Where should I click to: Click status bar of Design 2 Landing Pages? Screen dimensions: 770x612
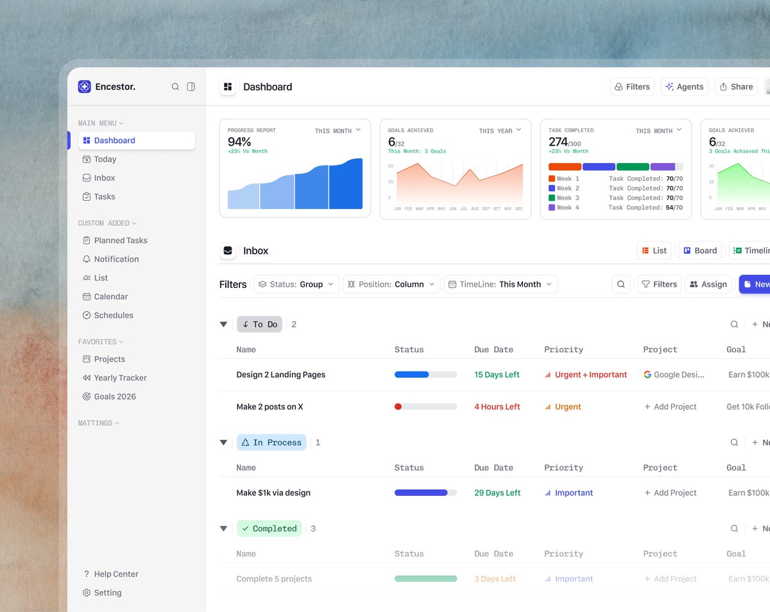425,375
